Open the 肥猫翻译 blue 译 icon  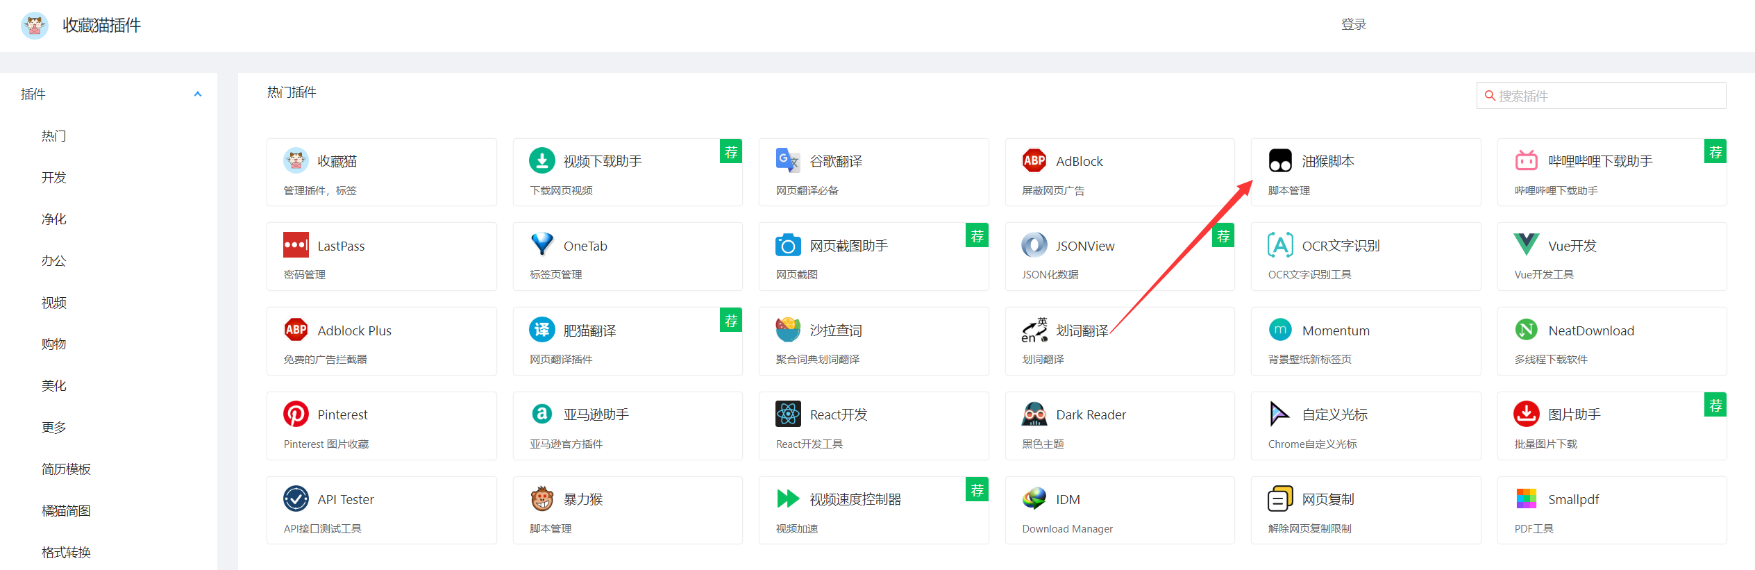coord(541,330)
